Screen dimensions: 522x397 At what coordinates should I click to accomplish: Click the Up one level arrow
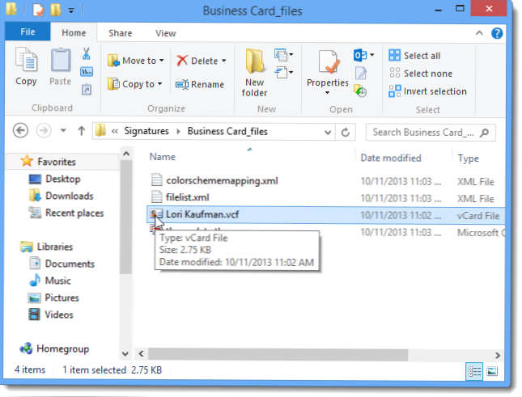(81, 131)
